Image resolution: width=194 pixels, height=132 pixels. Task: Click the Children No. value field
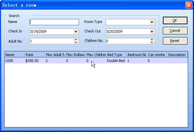coord(127,41)
